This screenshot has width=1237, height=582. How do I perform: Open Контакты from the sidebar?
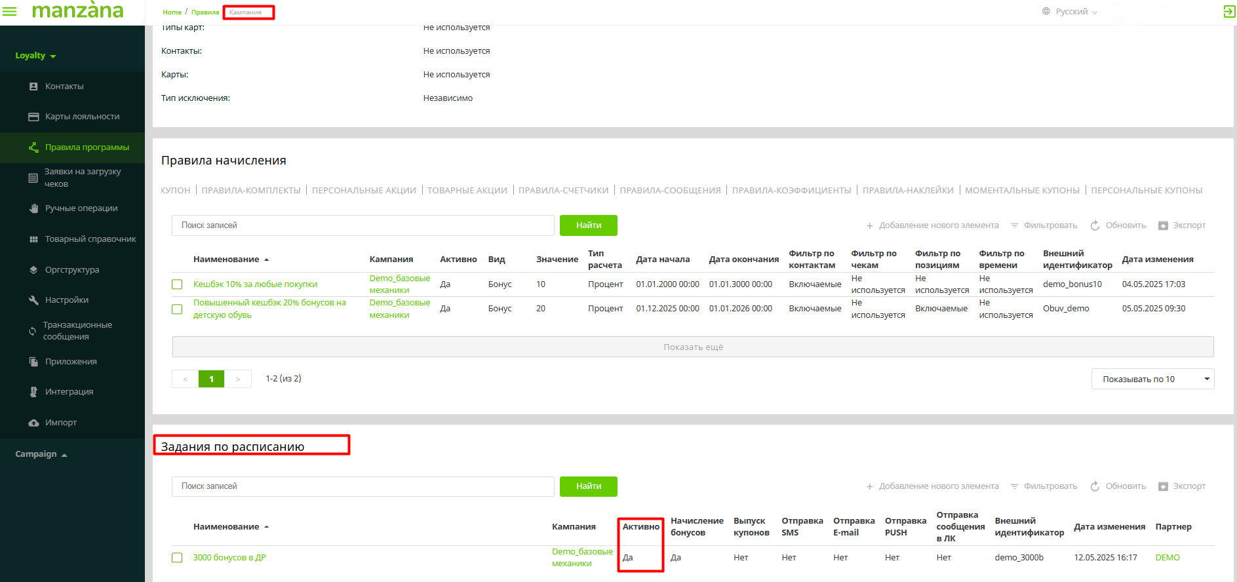pyautogui.click(x=64, y=87)
